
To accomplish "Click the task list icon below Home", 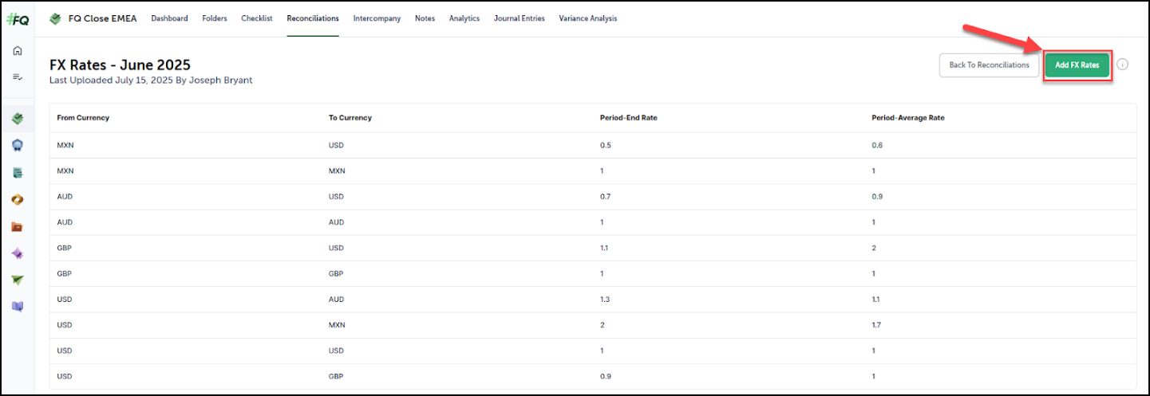I will tap(18, 77).
